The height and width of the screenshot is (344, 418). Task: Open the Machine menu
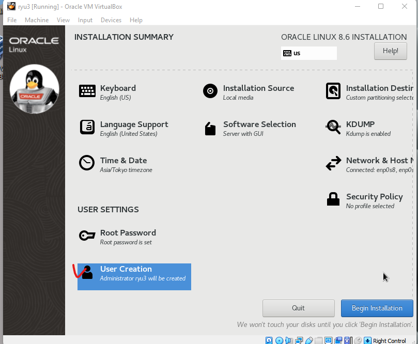(37, 20)
